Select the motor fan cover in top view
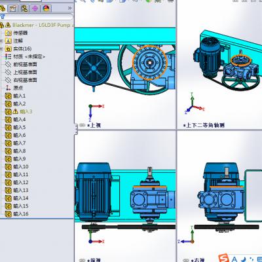Screen dimensions: 262x262 [94, 68]
